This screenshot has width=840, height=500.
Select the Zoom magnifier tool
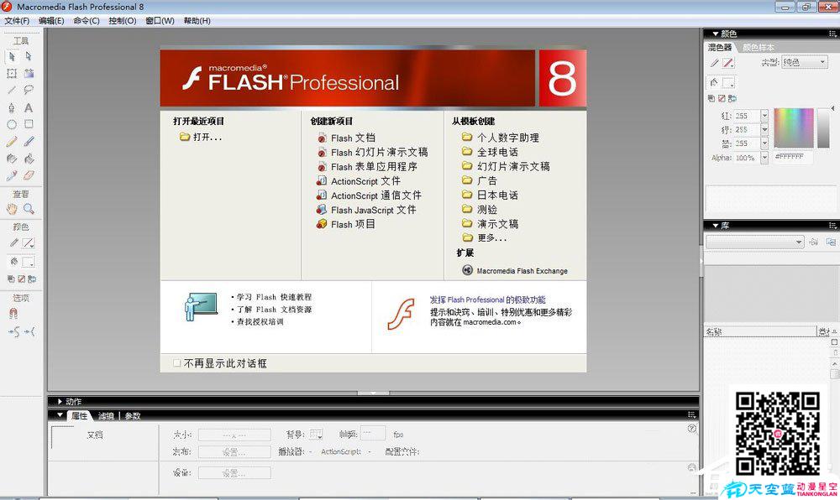[x=29, y=209]
